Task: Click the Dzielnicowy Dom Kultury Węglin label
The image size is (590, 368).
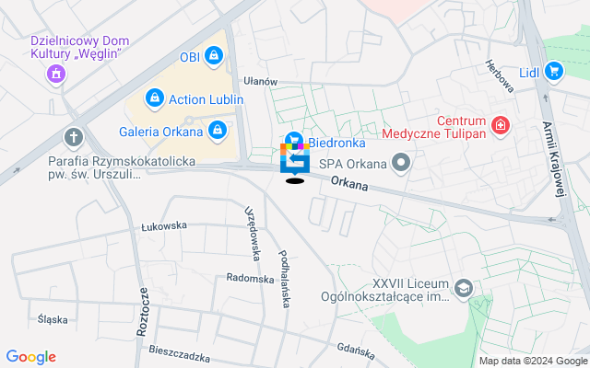Action: point(80,47)
